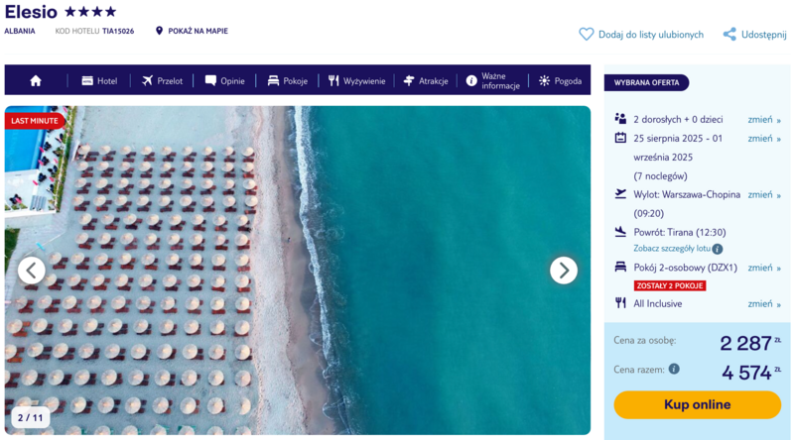
Task: Switch to the Pogoda weather tab
Action: [x=560, y=81]
